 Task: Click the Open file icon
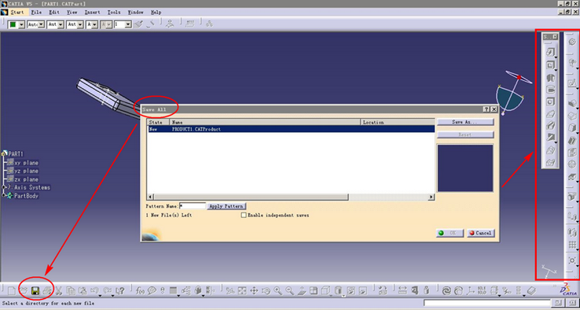pyautogui.click(x=24, y=291)
